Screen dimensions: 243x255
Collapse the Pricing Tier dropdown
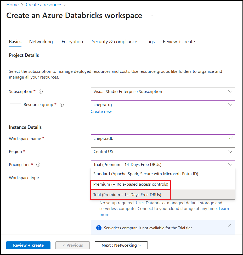pyautogui.click(x=230, y=164)
